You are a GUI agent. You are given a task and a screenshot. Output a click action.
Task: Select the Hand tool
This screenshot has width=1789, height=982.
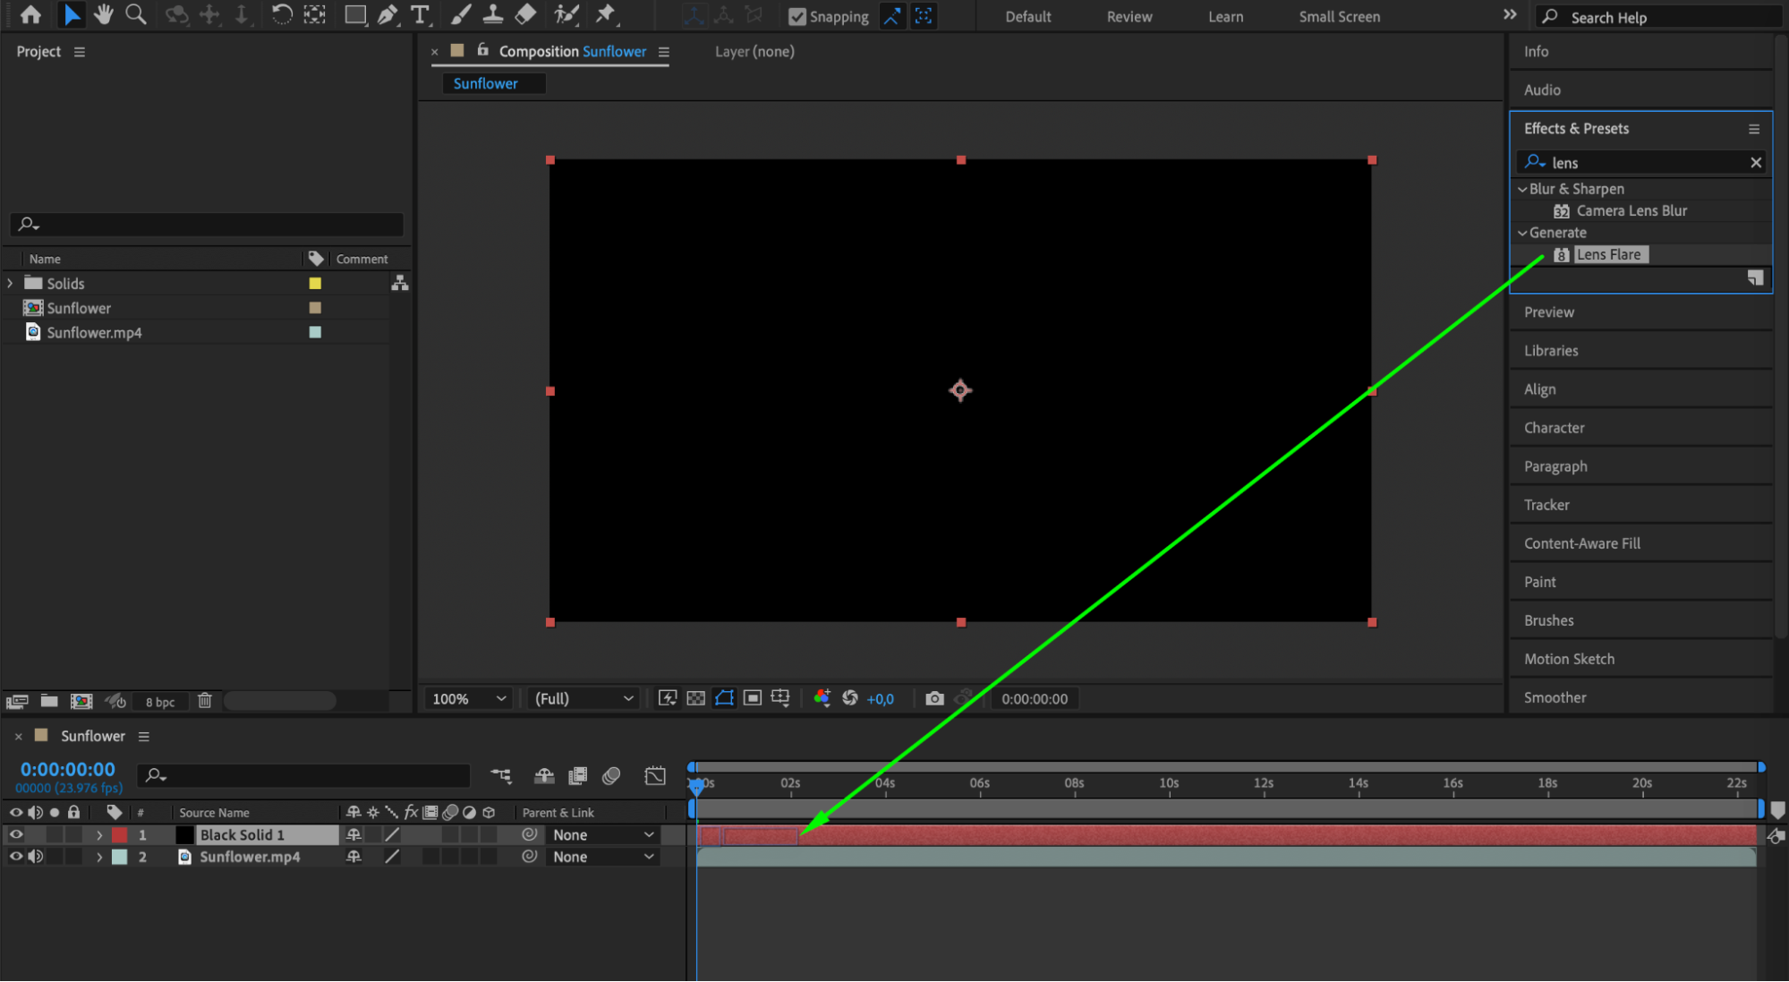tap(104, 14)
